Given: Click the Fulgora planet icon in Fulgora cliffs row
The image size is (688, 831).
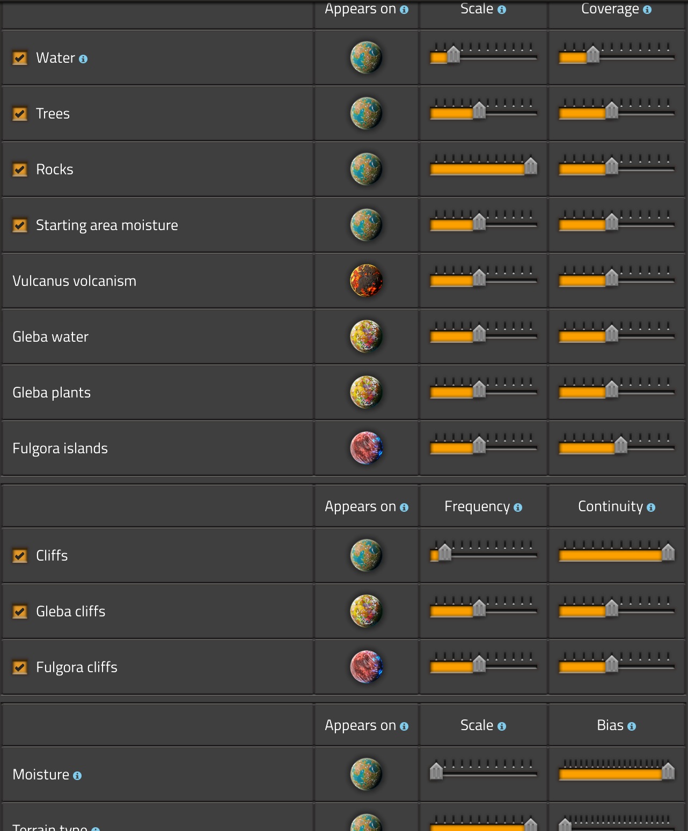Looking at the screenshot, I should (366, 667).
